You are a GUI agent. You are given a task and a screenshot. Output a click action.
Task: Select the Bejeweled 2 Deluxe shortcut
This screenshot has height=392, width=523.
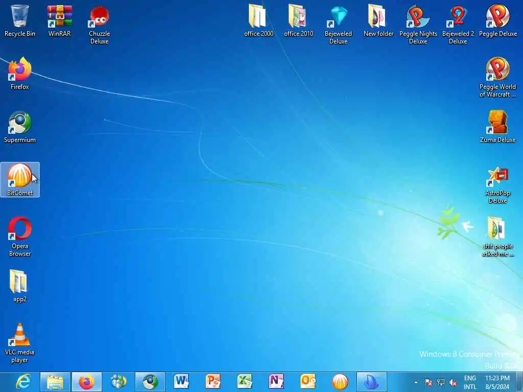pyautogui.click(x=458, y=24)
